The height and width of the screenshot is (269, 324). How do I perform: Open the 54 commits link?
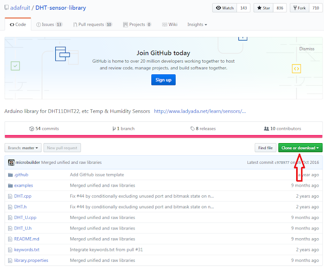44,129
